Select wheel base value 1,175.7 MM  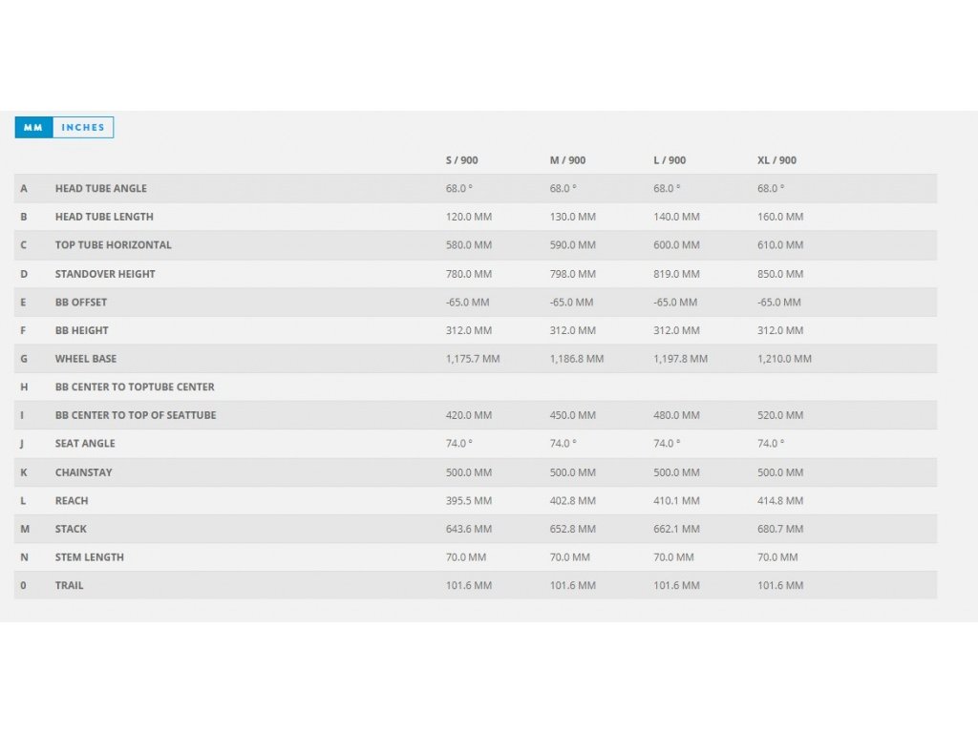473,359
